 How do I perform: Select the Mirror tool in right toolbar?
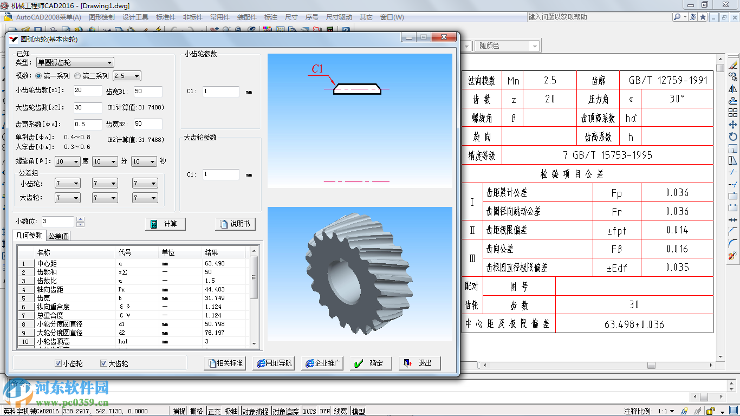(733, 89)
